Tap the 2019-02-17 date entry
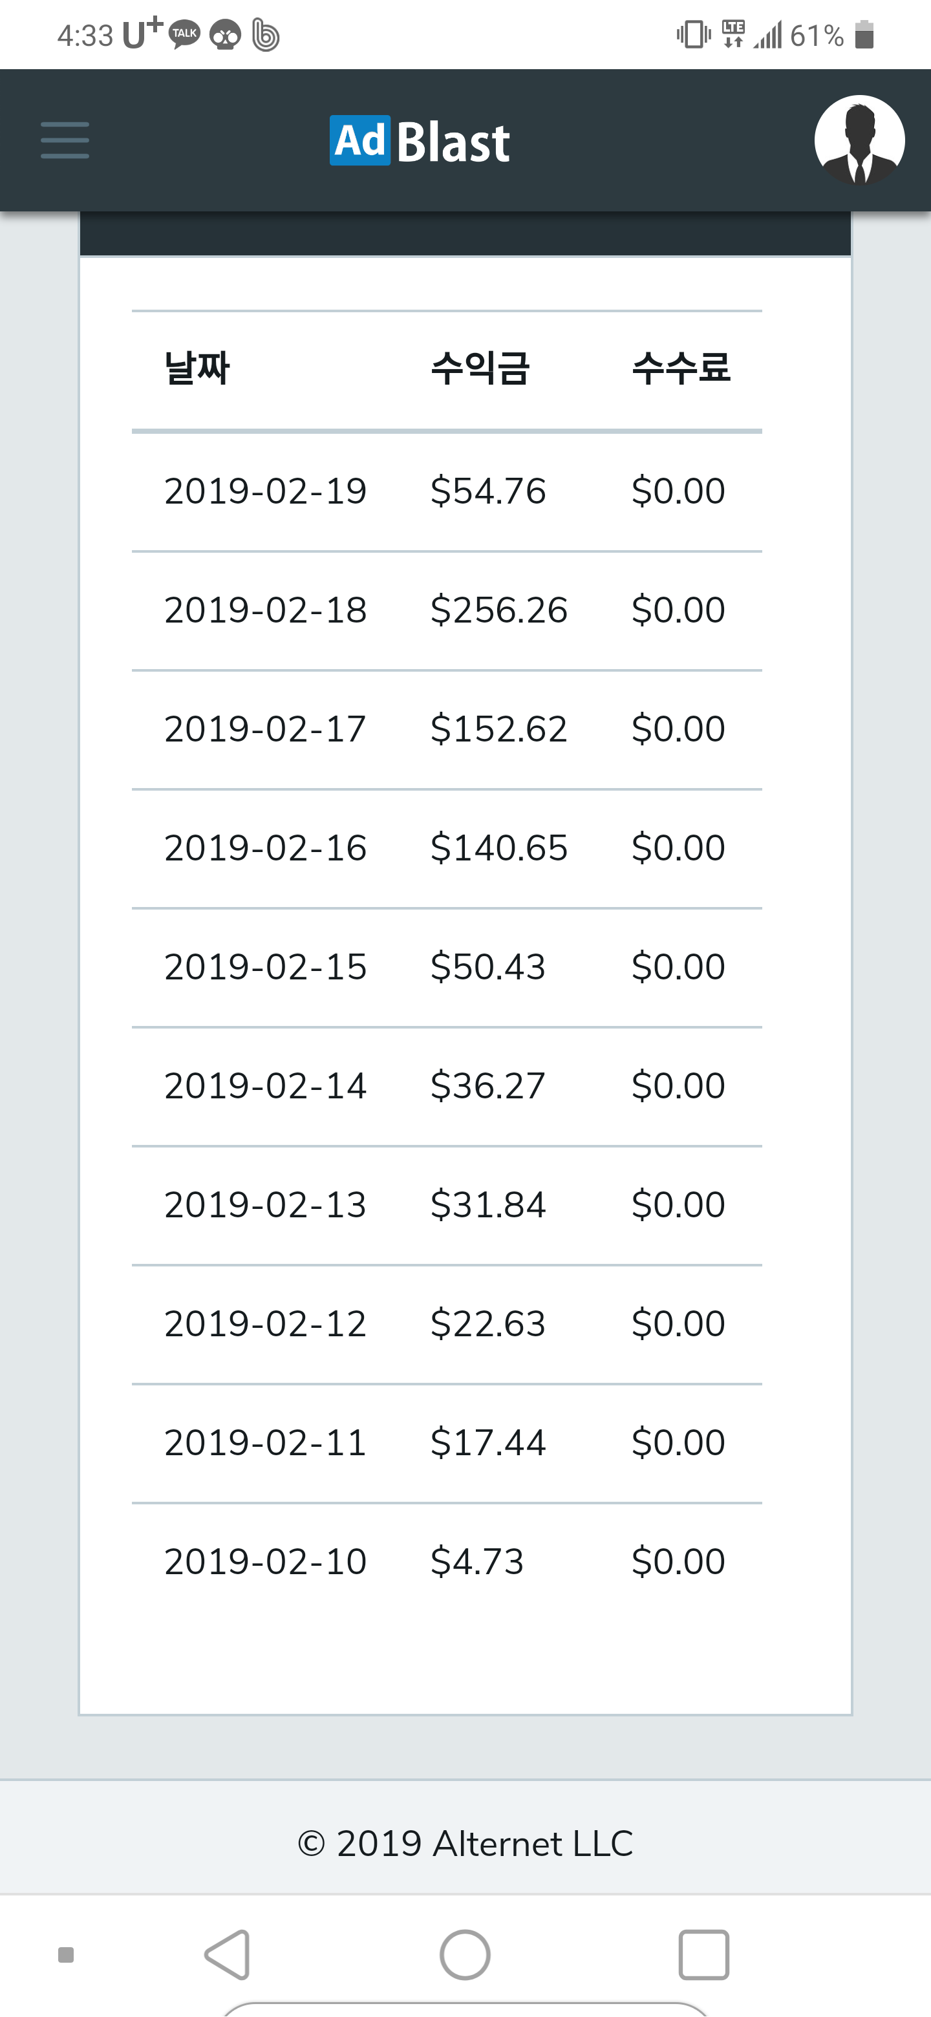This screenshot has height=2017, width=931. 266,730
